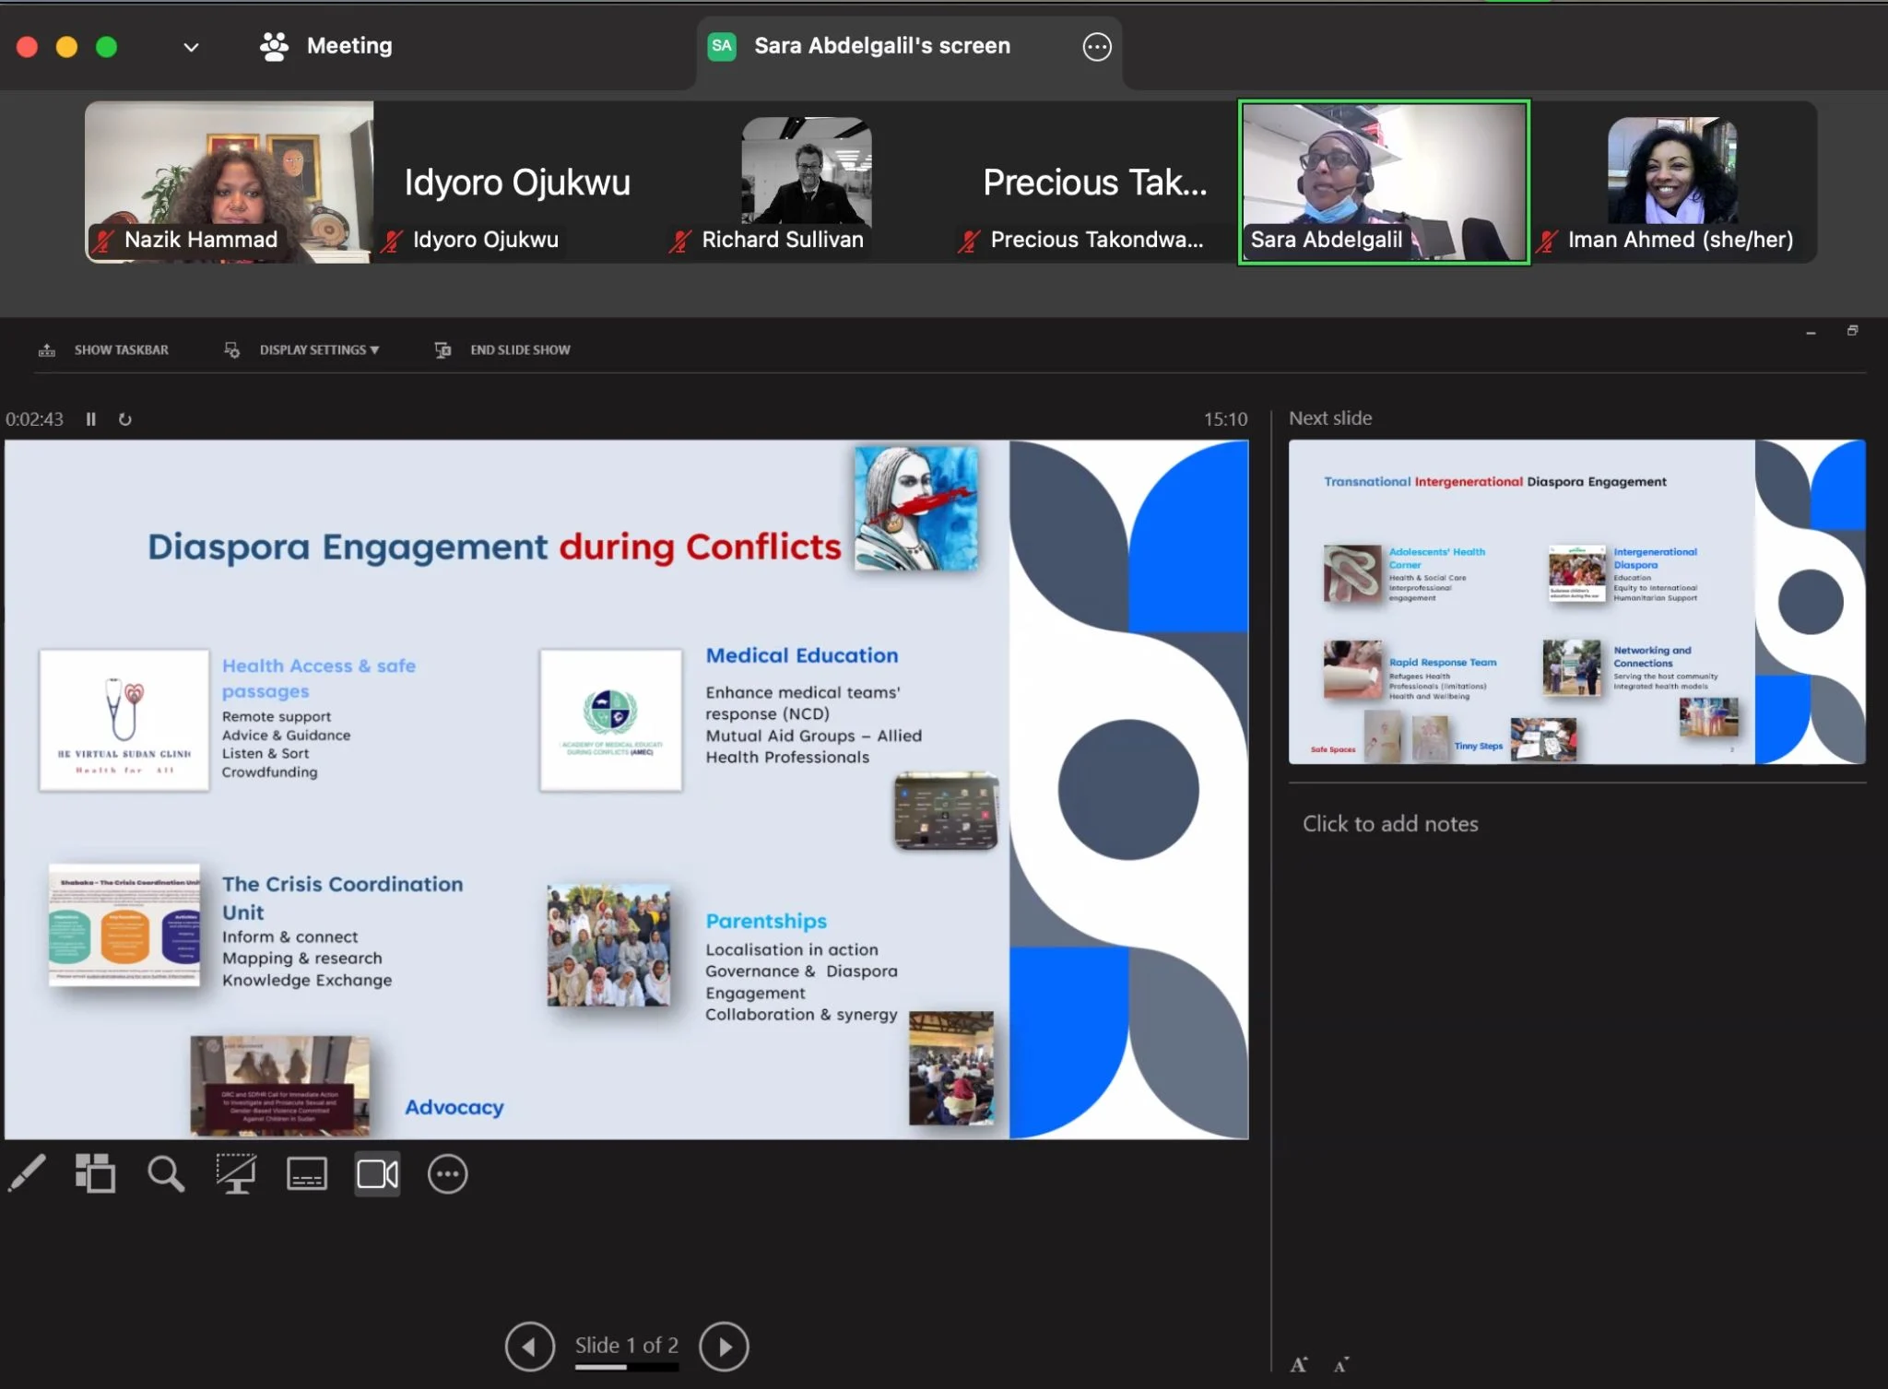Go to the previous slide arrow
Viewport: 1888px width, 1389px height.
(x=530, y=1347)
